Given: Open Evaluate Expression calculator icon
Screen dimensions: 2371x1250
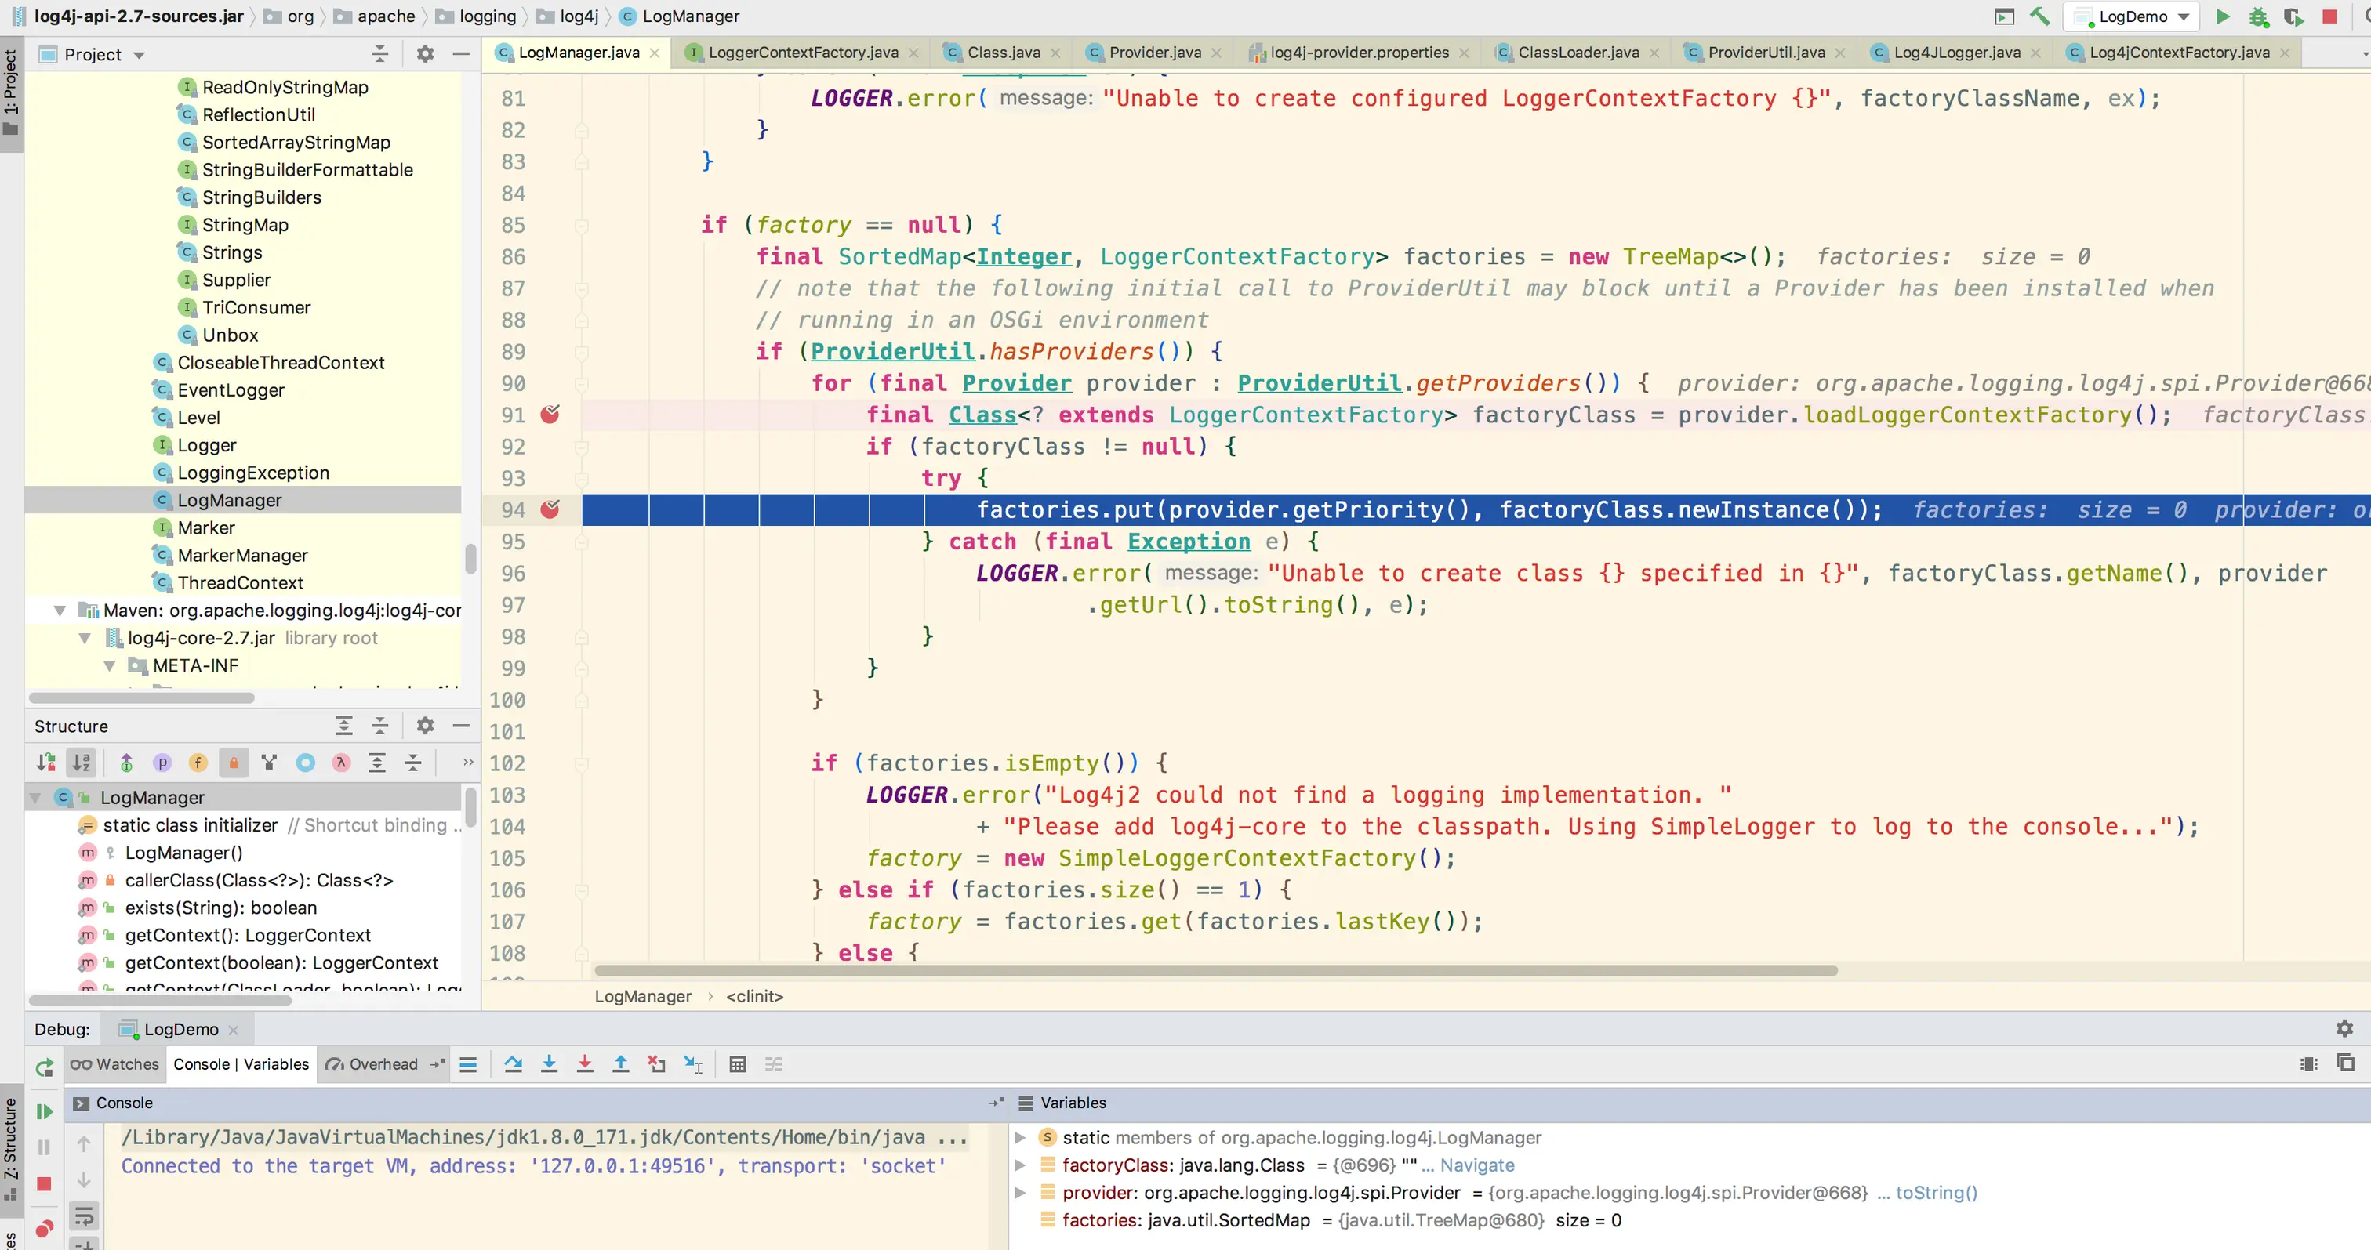Looking at the screenshot, I should coord(737,1064).
